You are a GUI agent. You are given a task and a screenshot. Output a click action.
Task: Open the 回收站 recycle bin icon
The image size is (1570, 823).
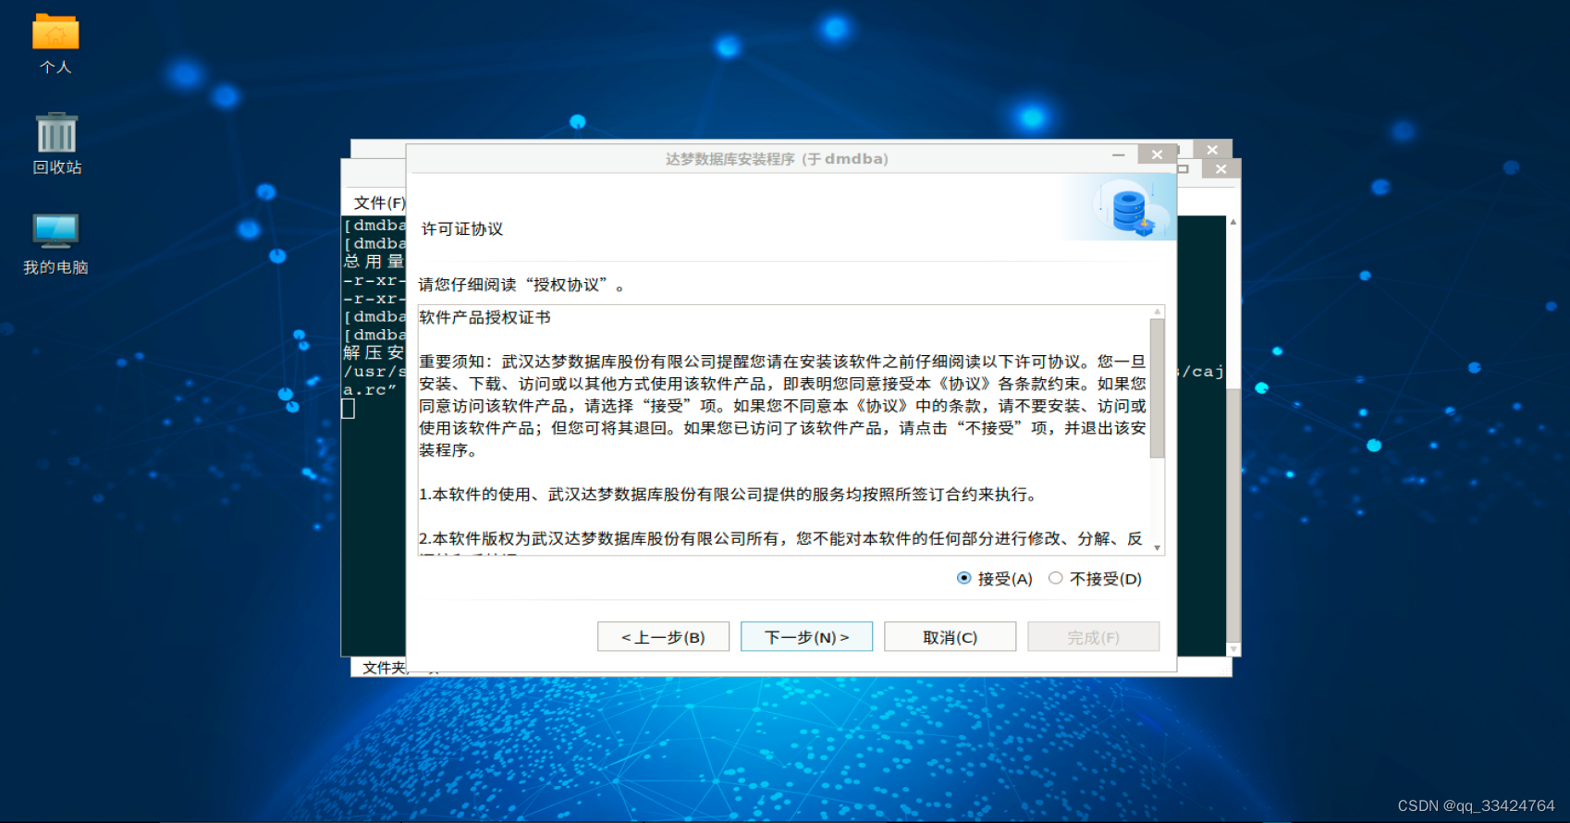[56, 143]
